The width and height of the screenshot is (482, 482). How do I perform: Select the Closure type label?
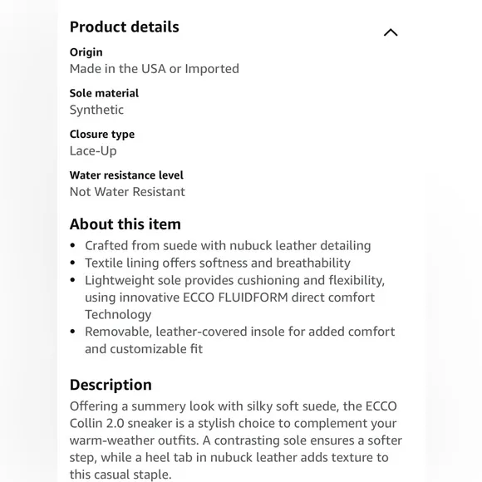click(102, 135)
